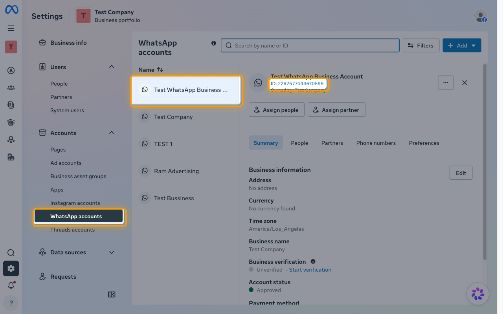The width and height of the screenshot is (503, 314).
Task: Sort accounts by Name arrows
Action: (160, 69)
